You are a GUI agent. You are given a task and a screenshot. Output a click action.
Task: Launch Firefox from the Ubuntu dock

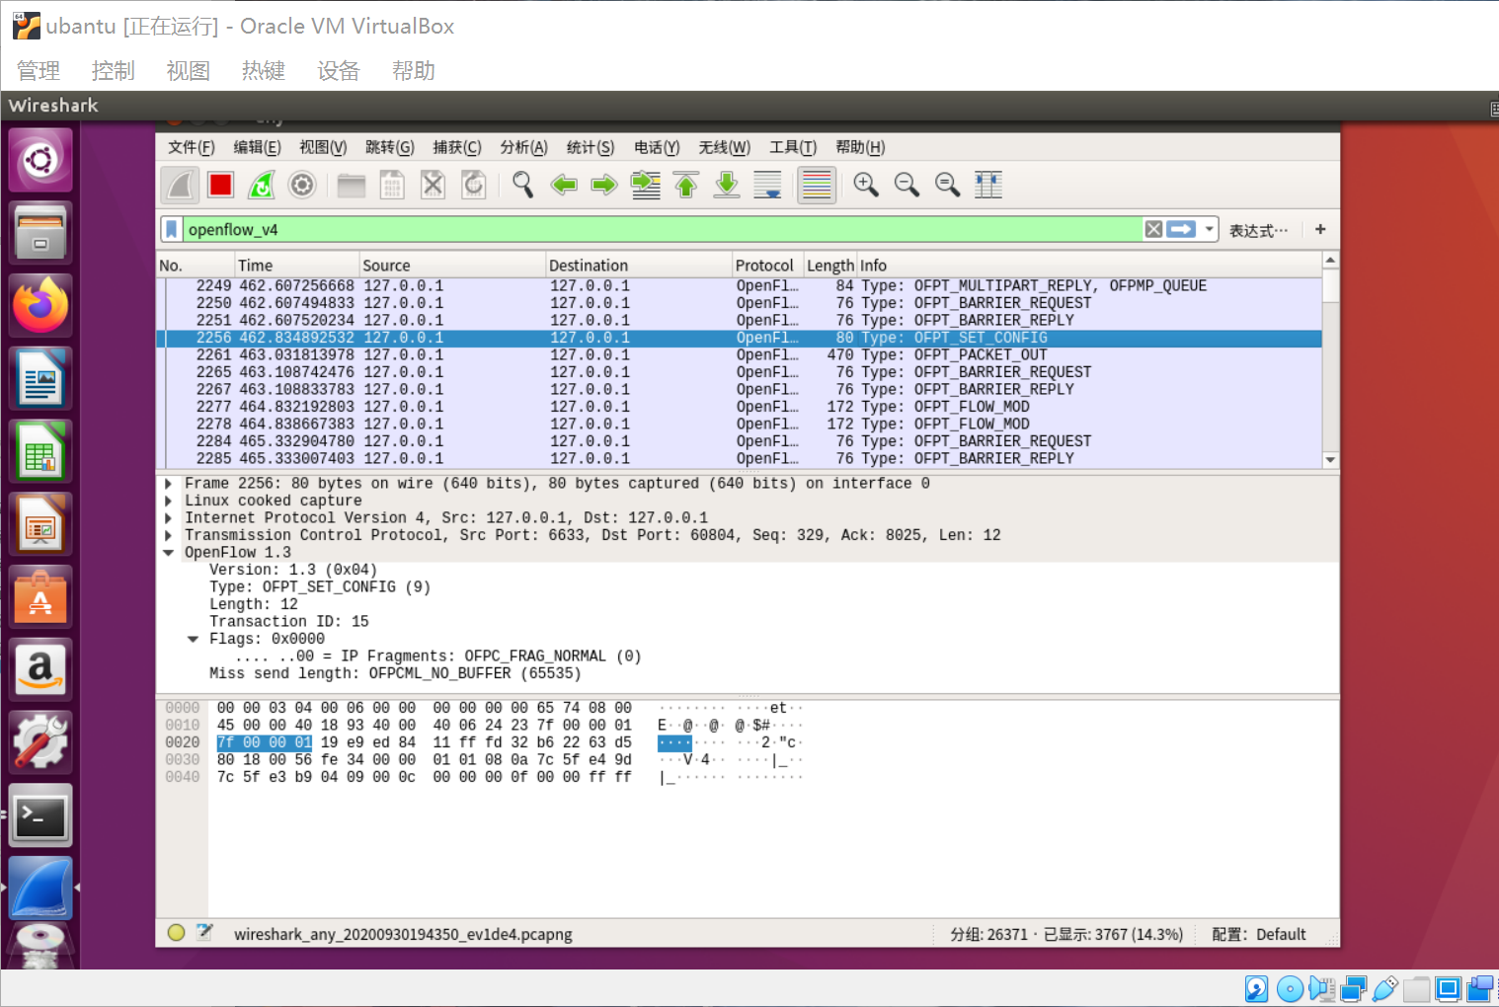point(40,306)
